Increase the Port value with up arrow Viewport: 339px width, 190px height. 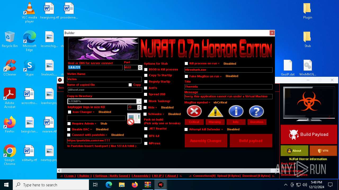tap(140, 66)
